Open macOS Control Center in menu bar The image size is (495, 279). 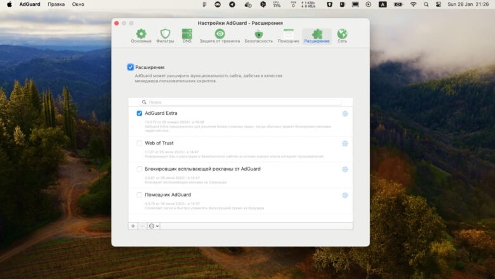pos(438,4)
